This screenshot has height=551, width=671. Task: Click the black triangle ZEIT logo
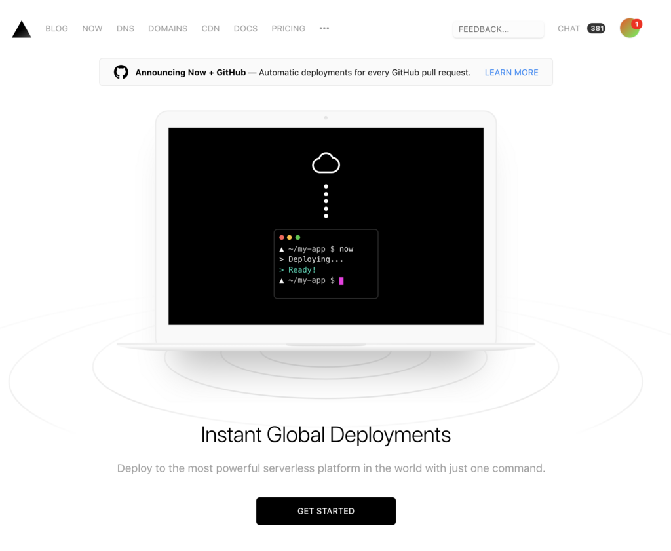22,29
